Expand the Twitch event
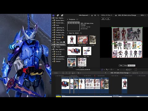Image resolution: width=148 pixels, height=111 pixels. tap(53, 47)
